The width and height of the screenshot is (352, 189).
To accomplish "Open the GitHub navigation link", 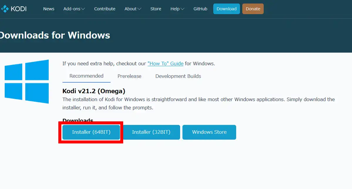I will click(200, 9).
